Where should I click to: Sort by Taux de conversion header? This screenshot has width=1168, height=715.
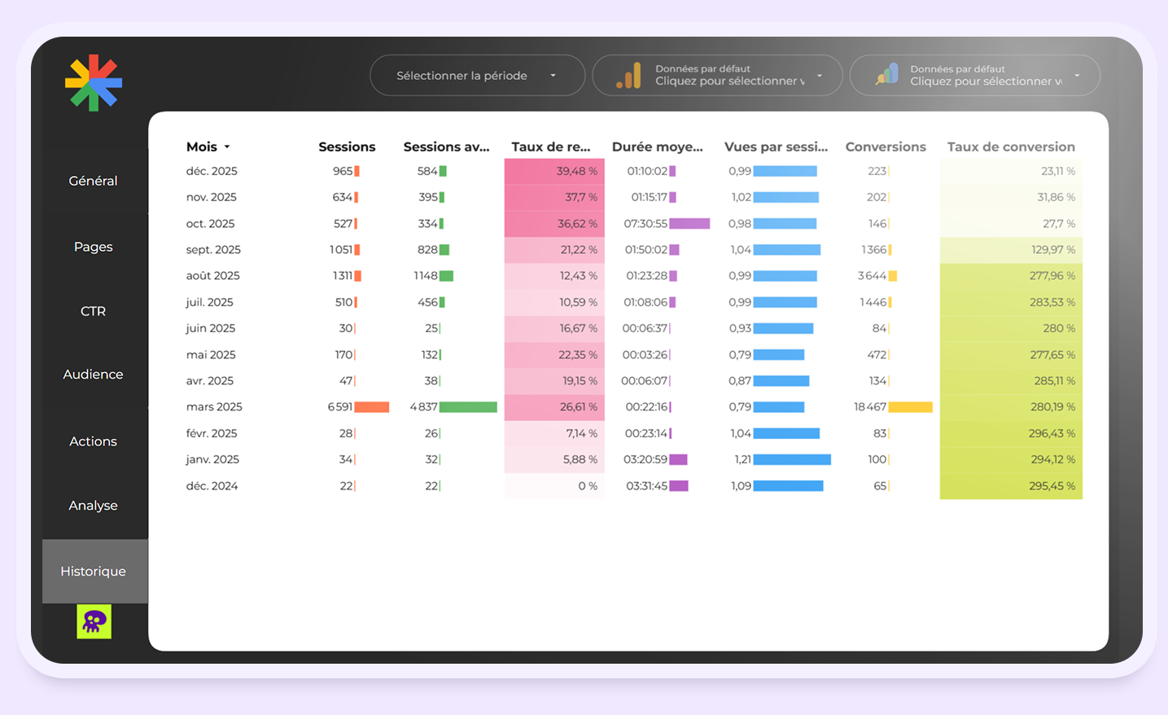click(1010, 147)
